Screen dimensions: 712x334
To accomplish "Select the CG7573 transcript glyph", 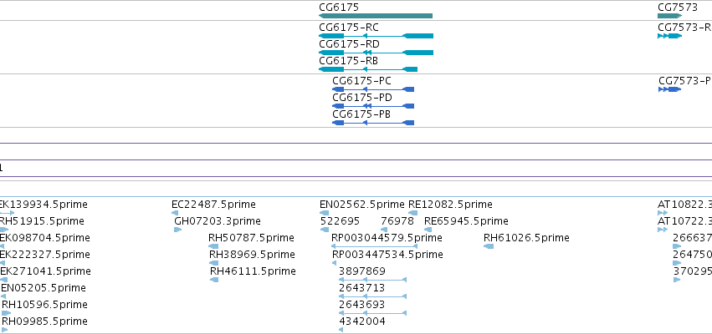I will pos(670,36).
